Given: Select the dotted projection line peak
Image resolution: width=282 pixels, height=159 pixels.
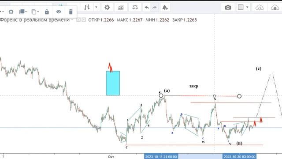Looking at the screenshot, I should [x=272, y=74].
